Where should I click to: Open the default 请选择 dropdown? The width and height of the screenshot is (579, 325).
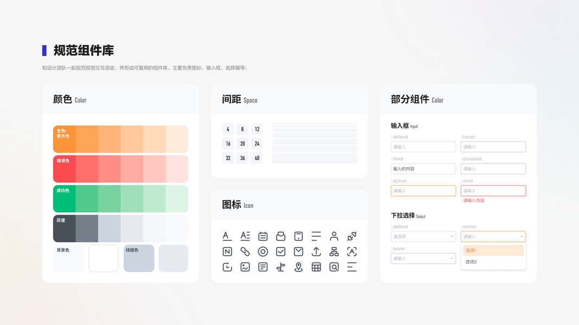tap(423, 237)
